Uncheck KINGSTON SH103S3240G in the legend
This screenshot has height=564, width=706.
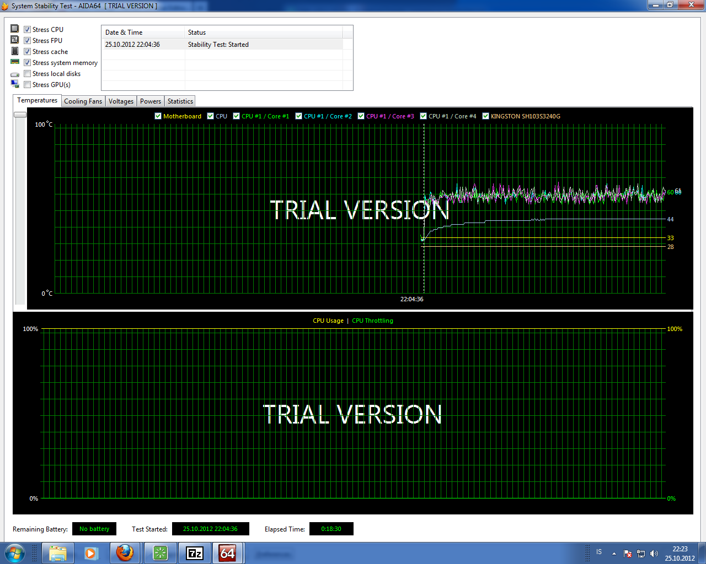coord(485,116)
